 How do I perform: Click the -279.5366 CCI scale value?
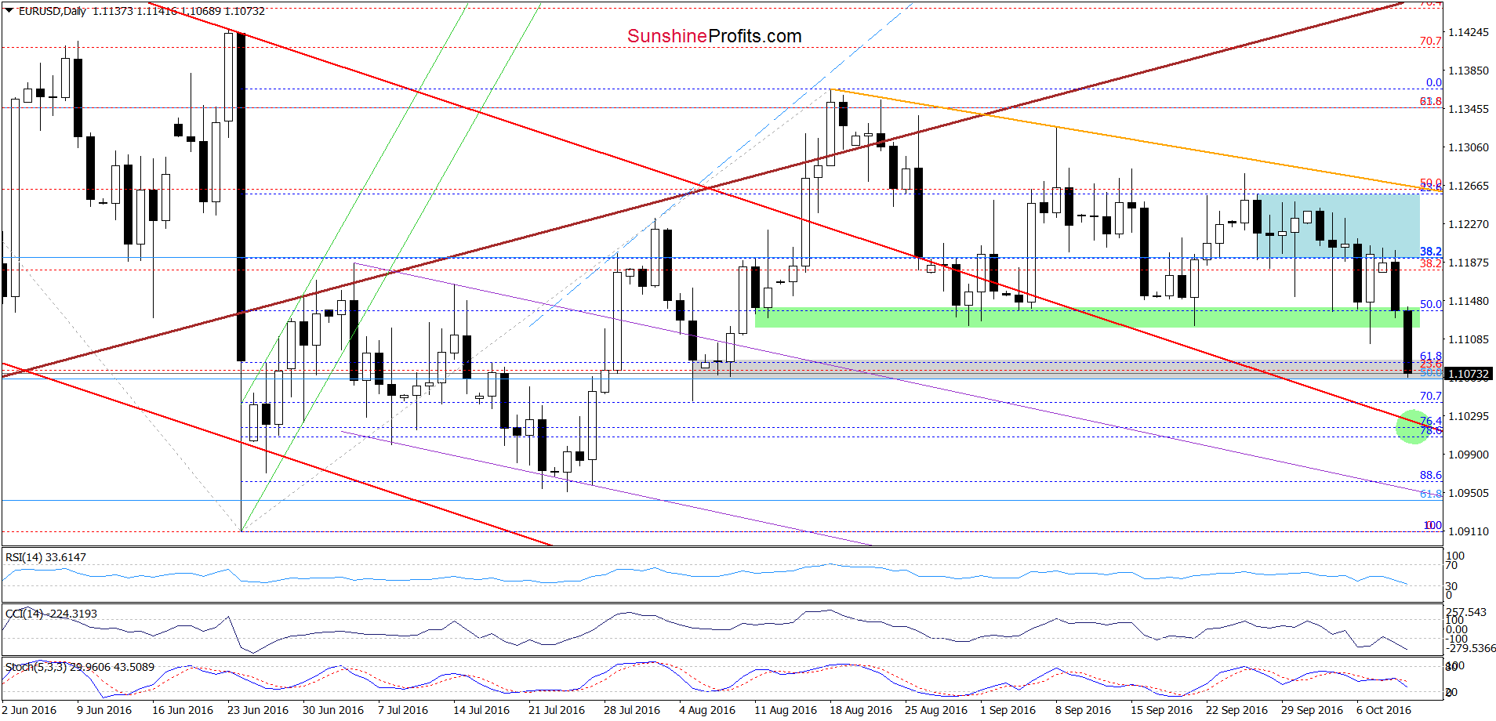[x=1471, y=648]
